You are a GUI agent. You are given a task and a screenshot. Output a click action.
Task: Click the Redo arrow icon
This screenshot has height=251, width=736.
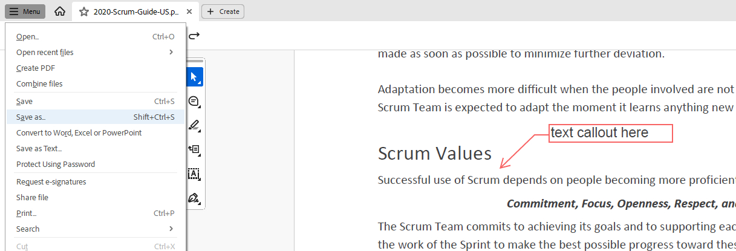coord(194,36)
